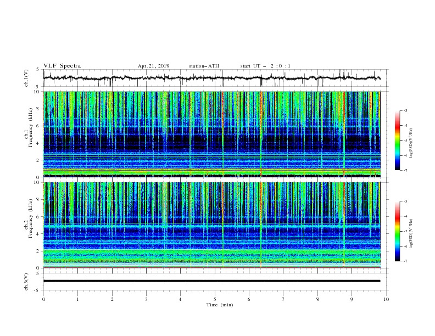
Task: Click the "Time (min)" x-axis label
Action: (x=220, y=305)
